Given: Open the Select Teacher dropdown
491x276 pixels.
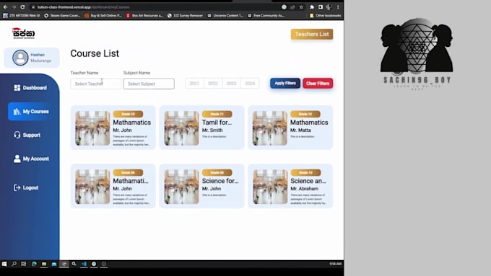Looking at the screenshot, I should [x=95, y=84].
